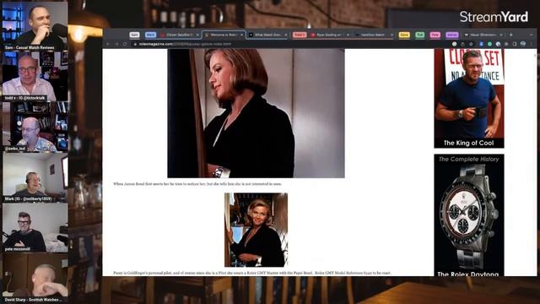Close the Hamilton Watch tab

pyautogui.click(x=391, y=35)
